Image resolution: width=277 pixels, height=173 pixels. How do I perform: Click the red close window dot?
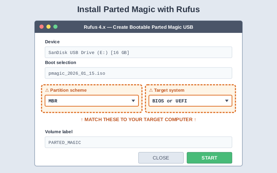[x=42, y=27]
